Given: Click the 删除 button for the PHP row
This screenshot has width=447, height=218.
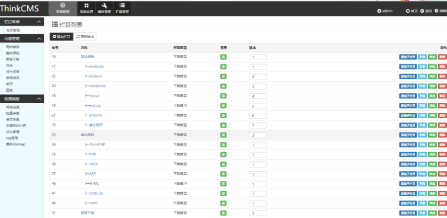Looking at the screenshot, I should [442, 154].
